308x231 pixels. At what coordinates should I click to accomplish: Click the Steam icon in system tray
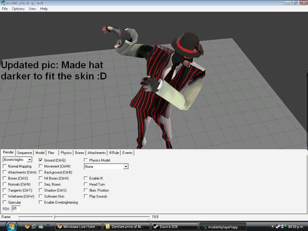point(278,226)
